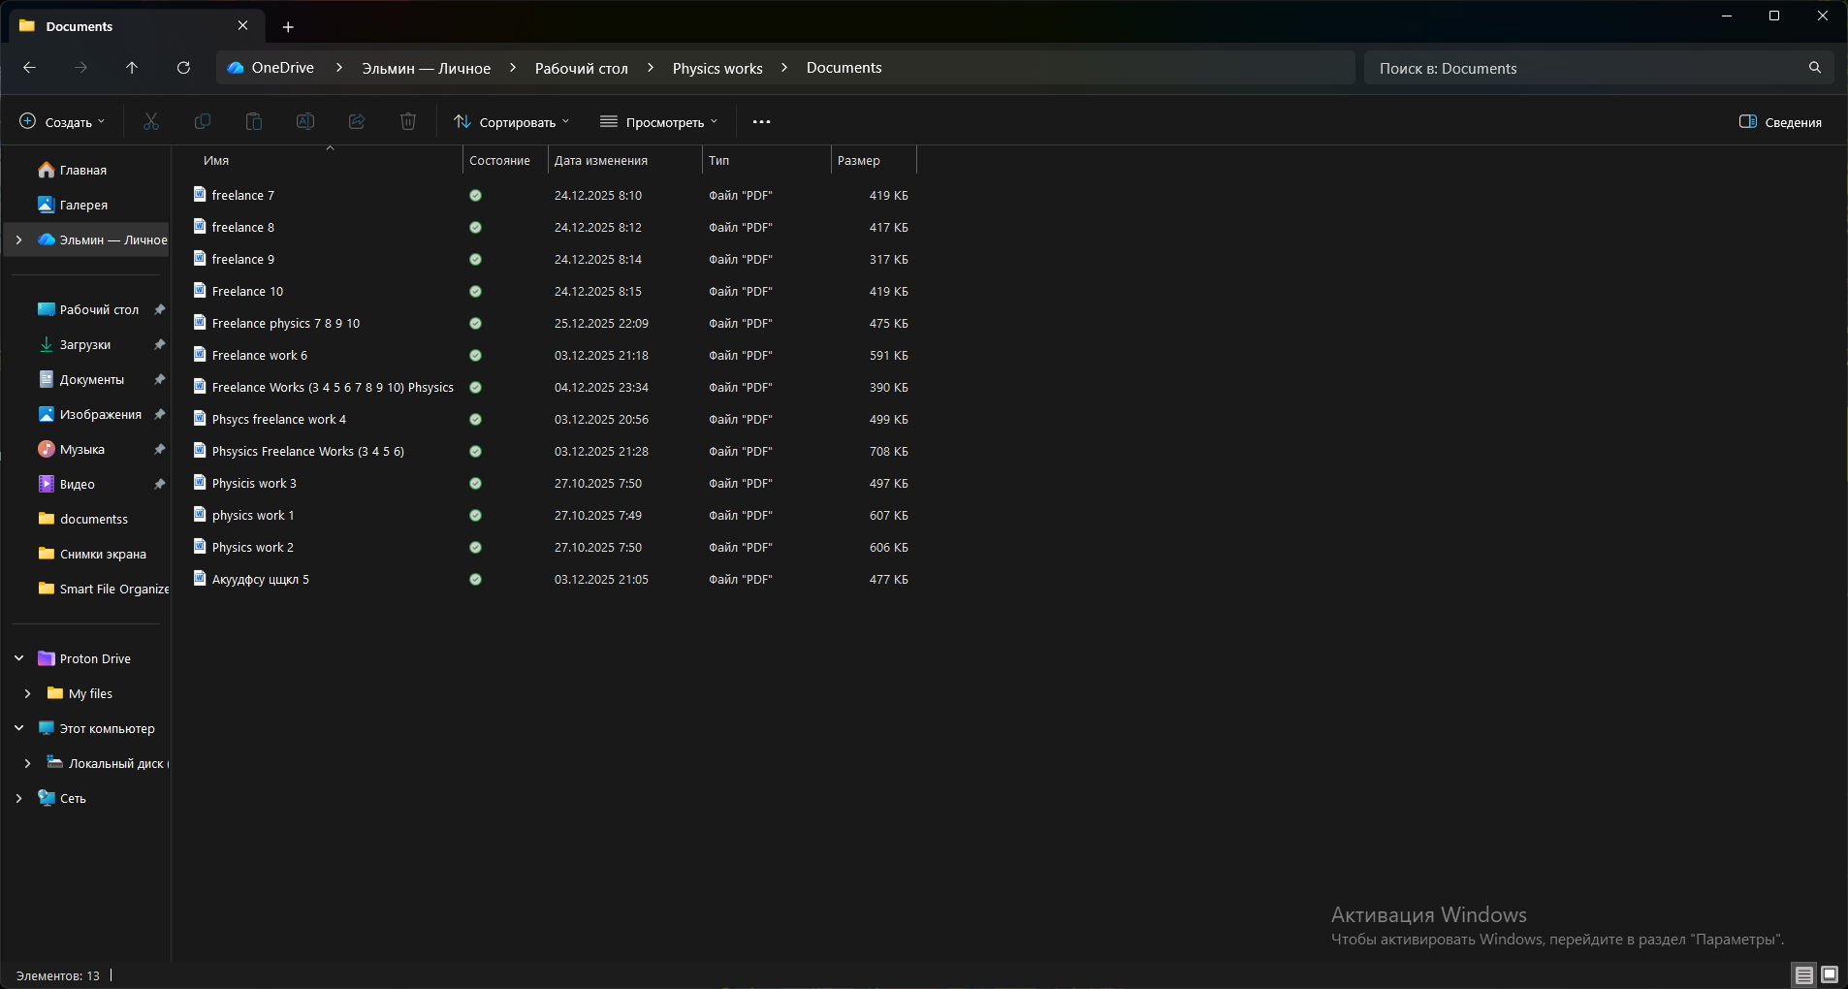This screenshot has width=1848, height=989.
Task: Select the Rename icon in the toolbar
Action: (x=304, y=121)
